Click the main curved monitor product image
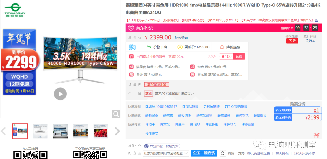This screenshot has height=159, width=327. [80, 60]
